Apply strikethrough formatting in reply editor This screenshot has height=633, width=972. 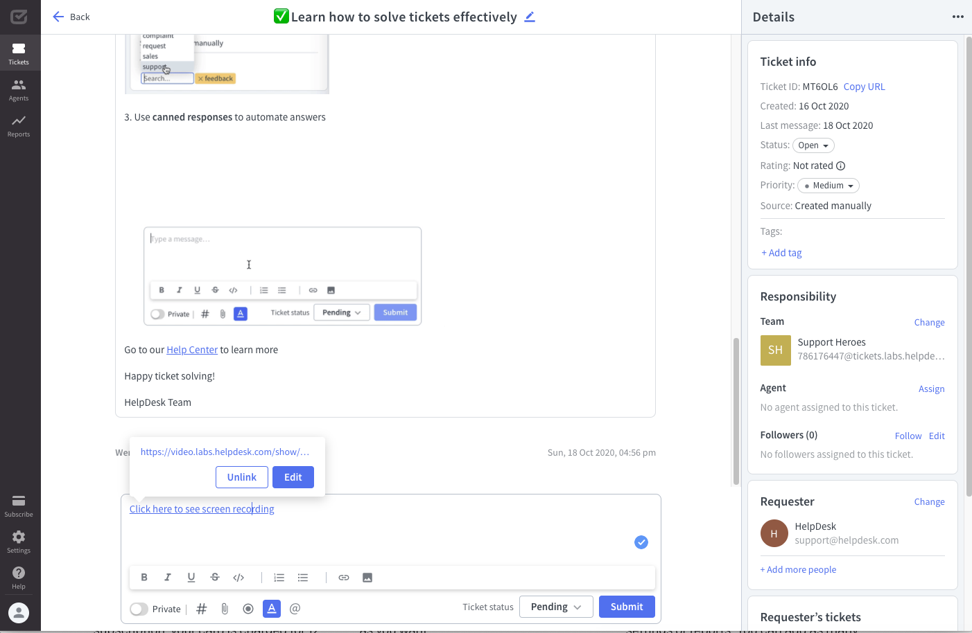[215, 578]
